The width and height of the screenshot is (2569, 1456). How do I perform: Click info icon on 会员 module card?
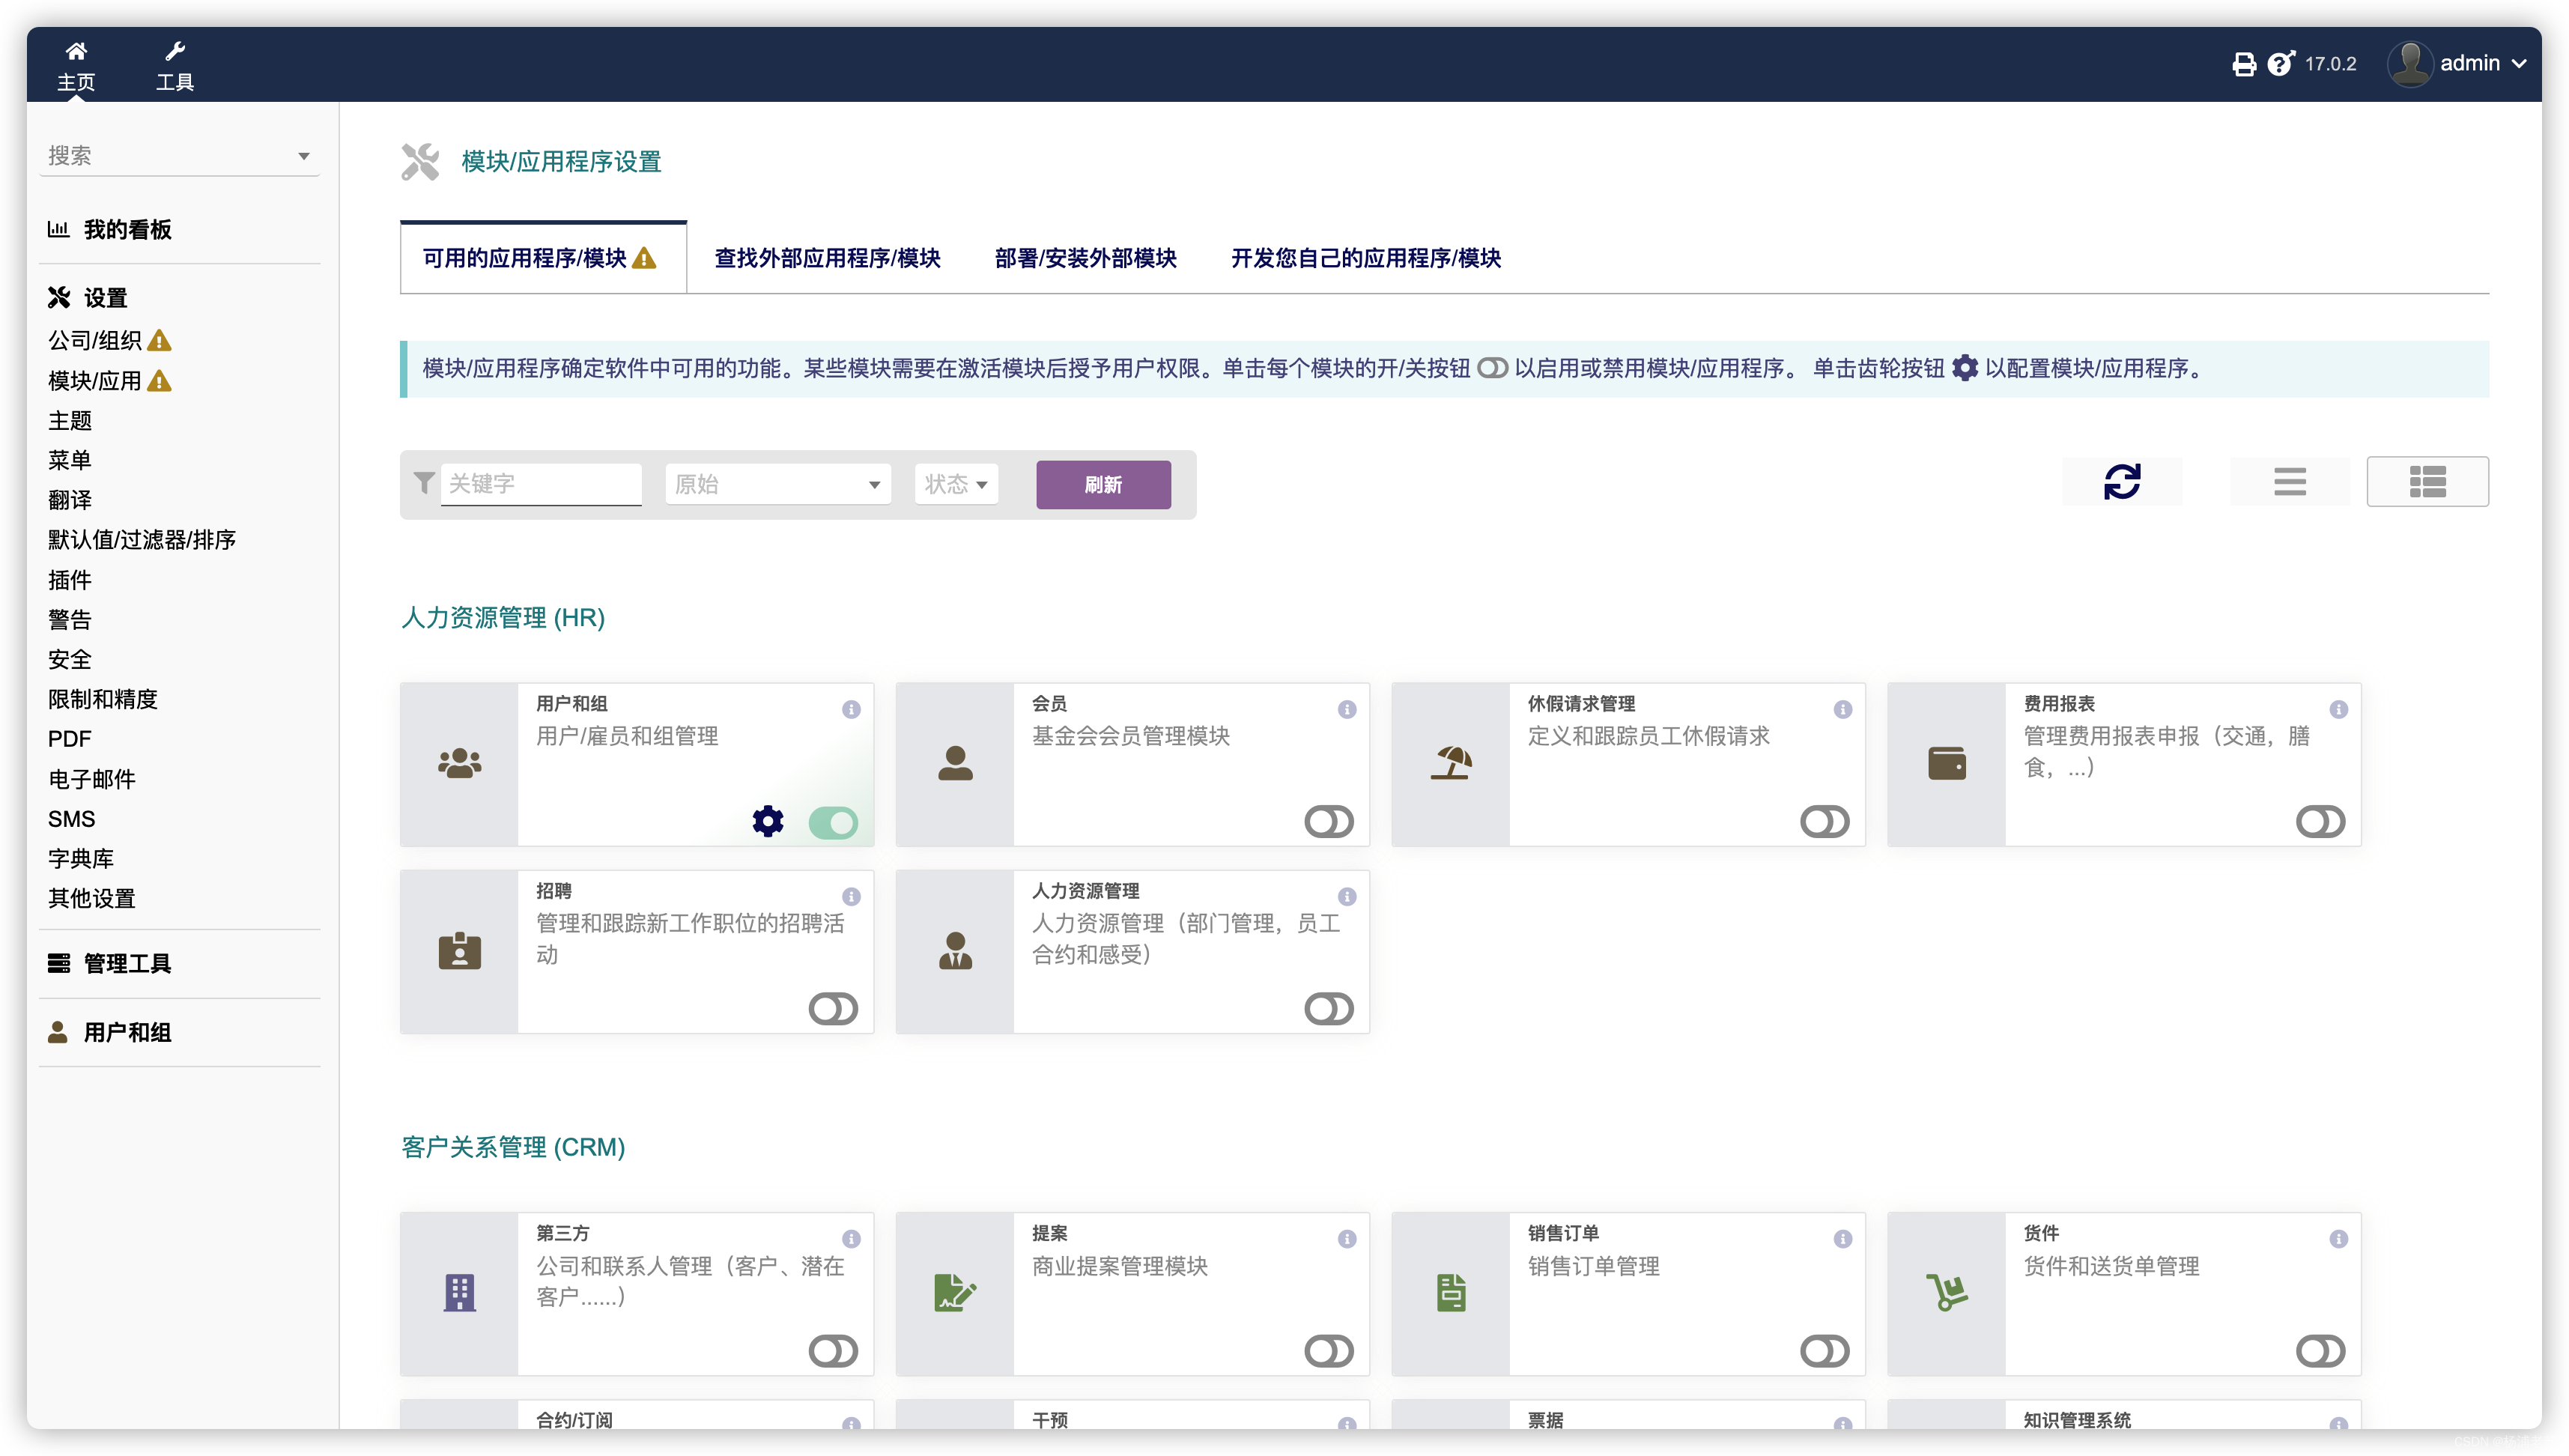coord(1347,709)
